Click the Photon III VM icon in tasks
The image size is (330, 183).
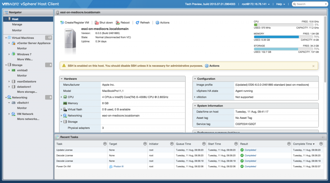pyautogui.click(x=111, y=166)
